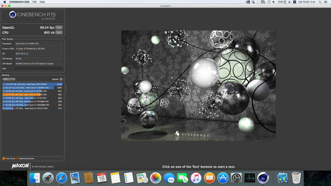Run the OpenGL benchmark test

[x=59, y=27]
